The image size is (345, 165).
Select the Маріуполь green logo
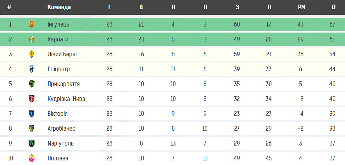(x=32, y=143)
